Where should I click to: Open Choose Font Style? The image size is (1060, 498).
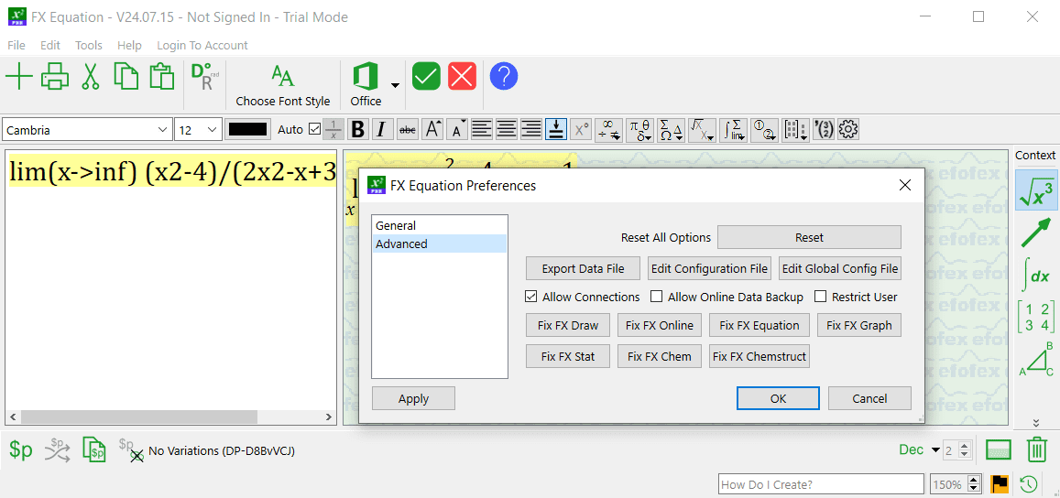coord(282,85)
